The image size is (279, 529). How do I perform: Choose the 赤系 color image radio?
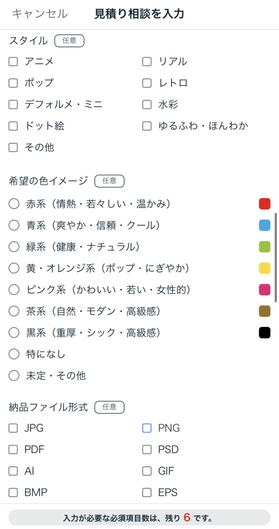click(x=14, y=204)
